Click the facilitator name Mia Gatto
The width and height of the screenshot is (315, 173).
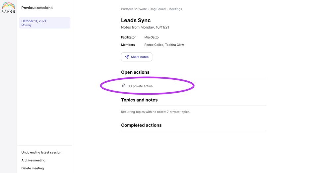point(152,38)
